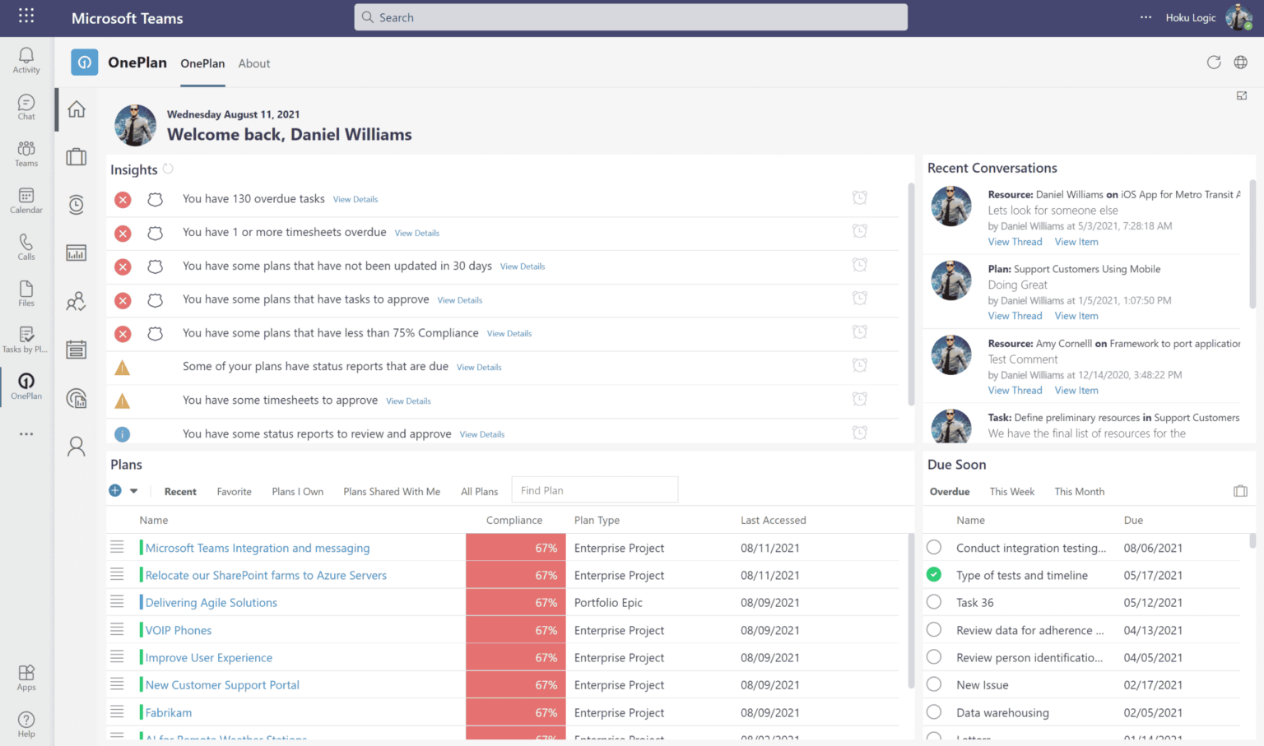Open Help in the Teams sidebar
Image resolution: width=1264 pixels, height=746 pixels.
pos(26,725)
